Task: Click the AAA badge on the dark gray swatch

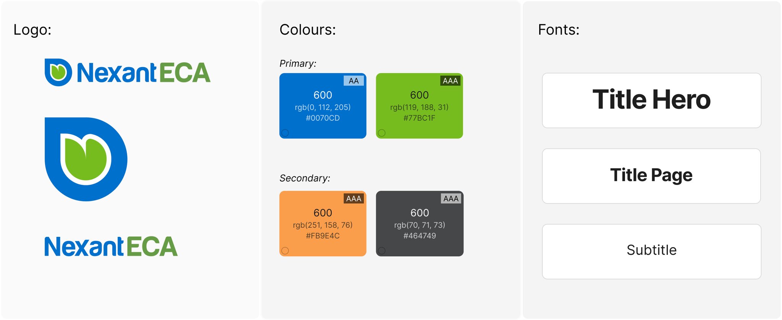Action: (x=451, y=199)
